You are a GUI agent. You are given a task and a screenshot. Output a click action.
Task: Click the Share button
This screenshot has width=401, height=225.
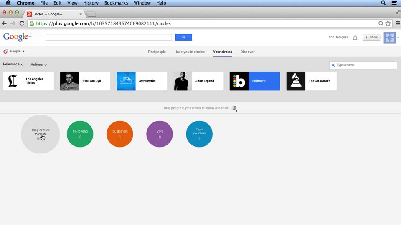pos(371,37)
